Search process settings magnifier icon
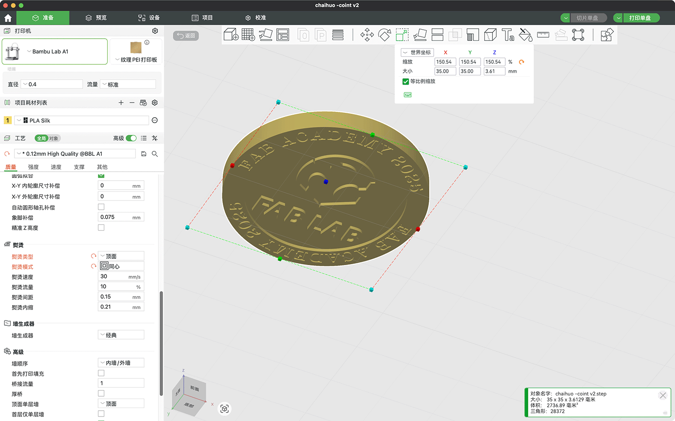 [x=155, y=154]
